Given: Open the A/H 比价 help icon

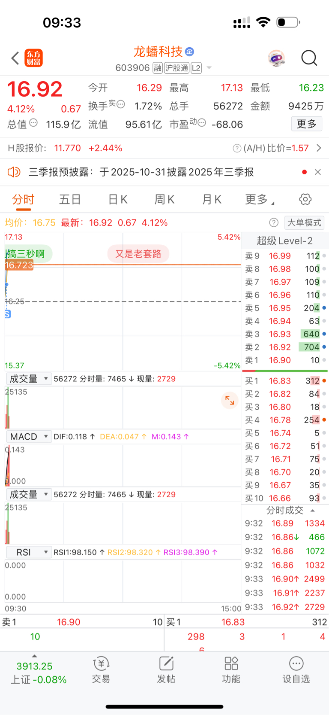Looking at the screenshot, I should pos(237,148).
